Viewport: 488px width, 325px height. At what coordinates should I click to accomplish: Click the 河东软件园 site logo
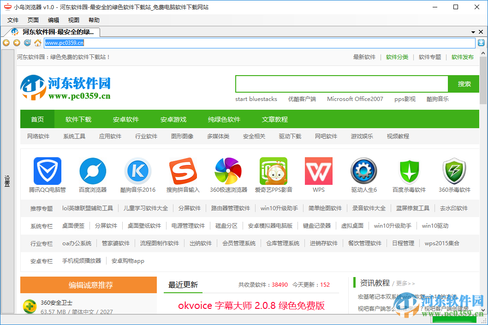click(x=65, y=87)
